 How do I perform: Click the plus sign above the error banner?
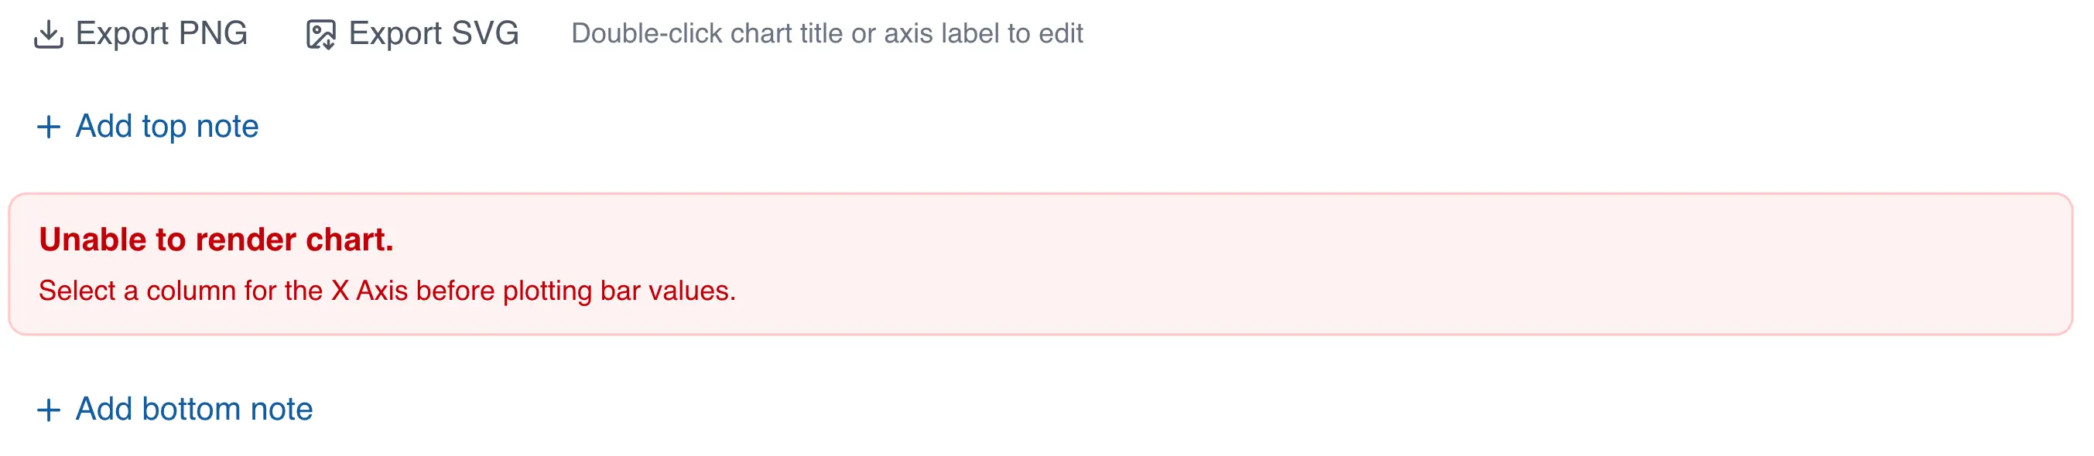pos(49,126)
